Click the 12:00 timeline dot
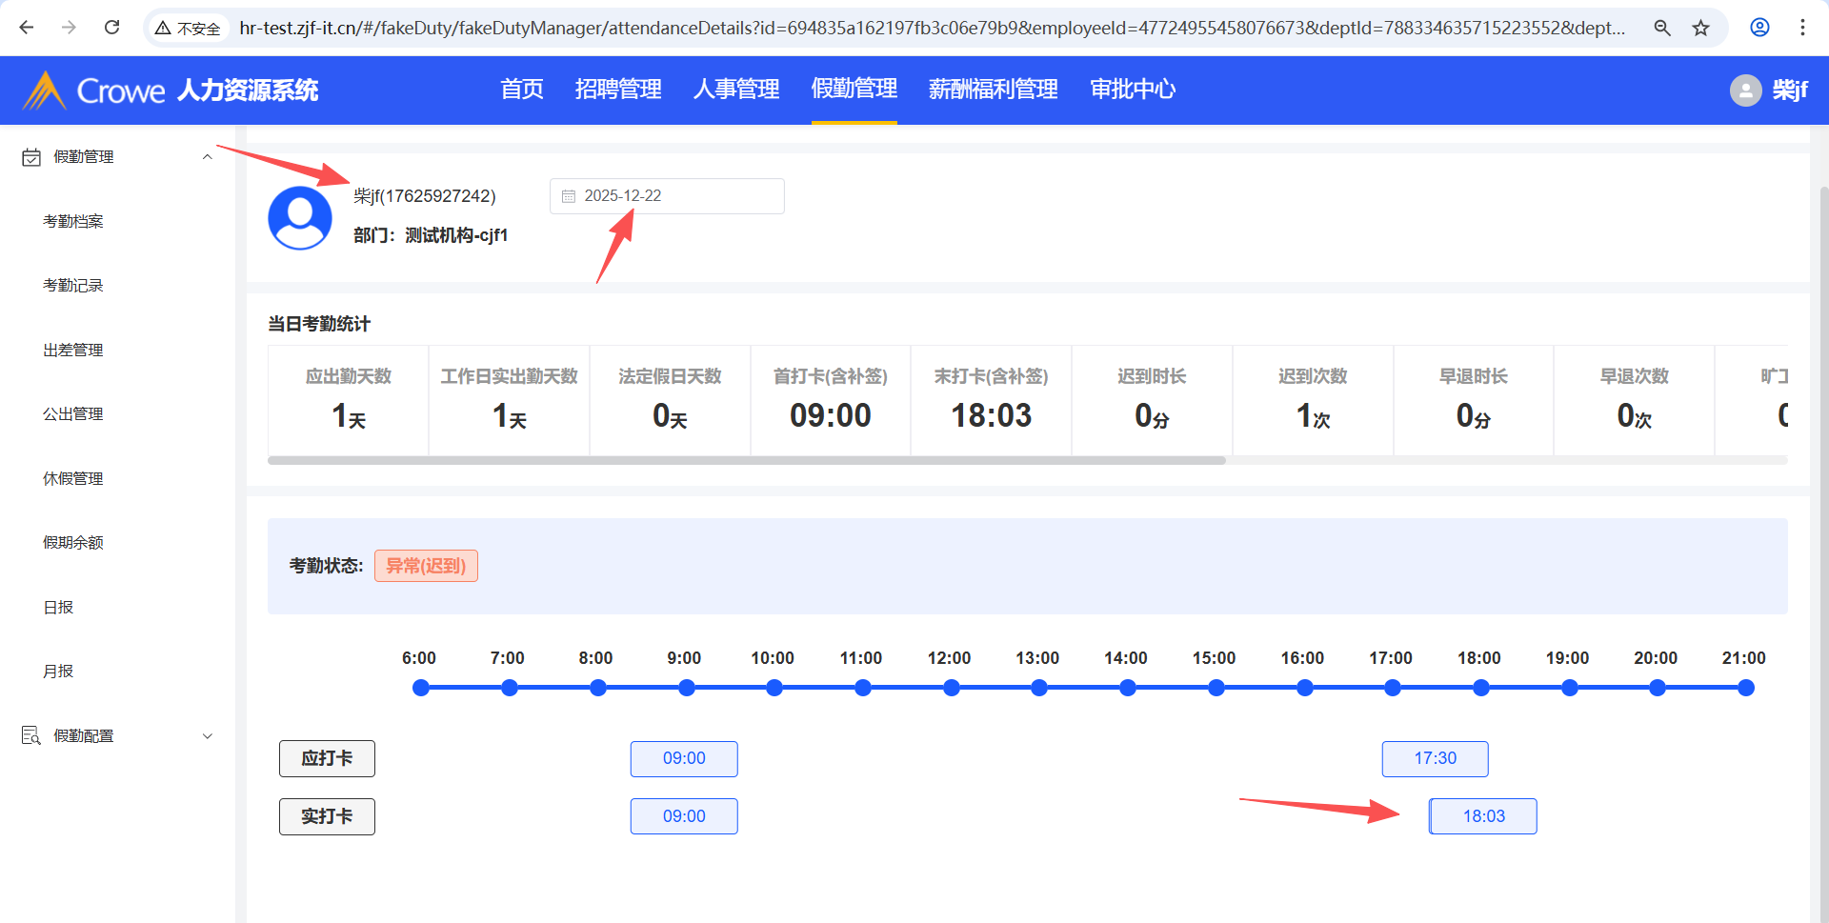The height and width of the screenshot is (923, 1829). pyautogui.click(x=951, y=688)
